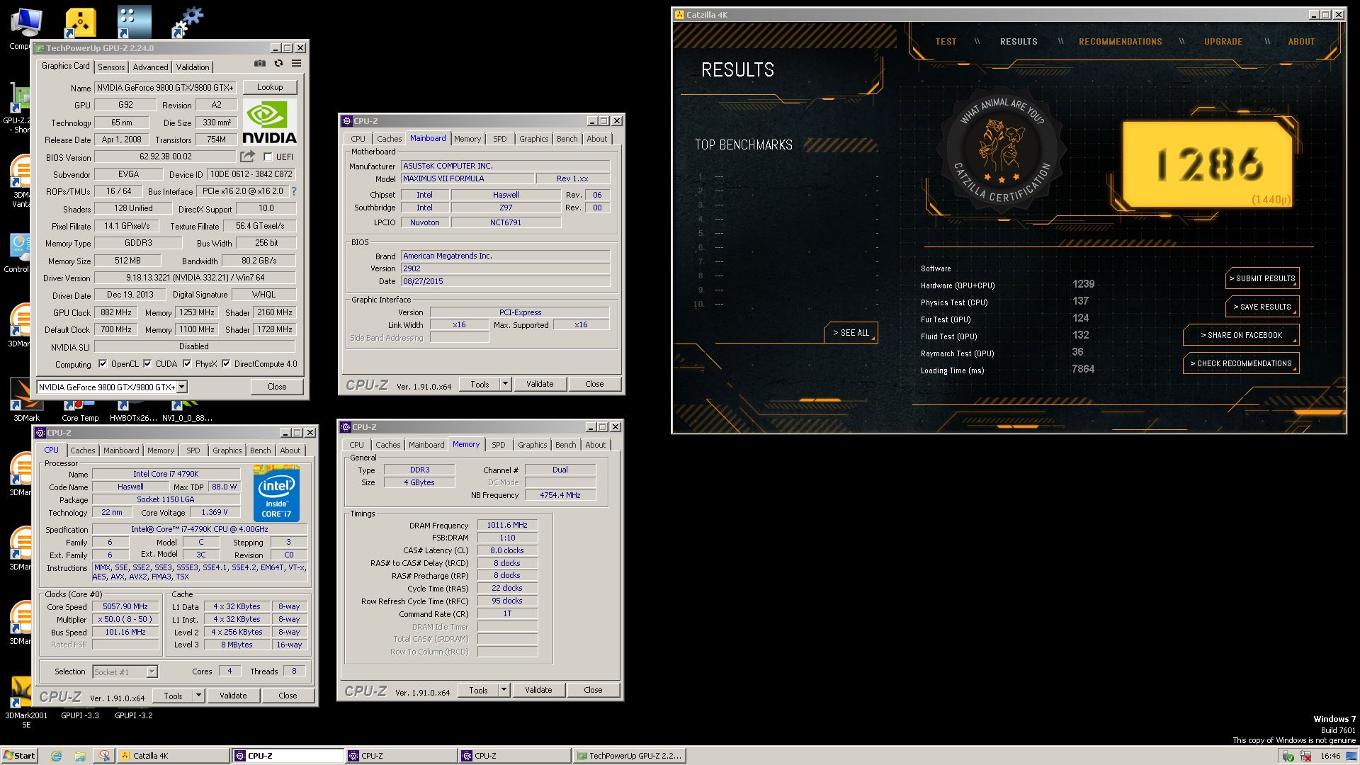1360x765 pixels.
Task: Expand Tools dropdown arrow in CPU-Z Memory window
Action: click(x=504, y=690)
